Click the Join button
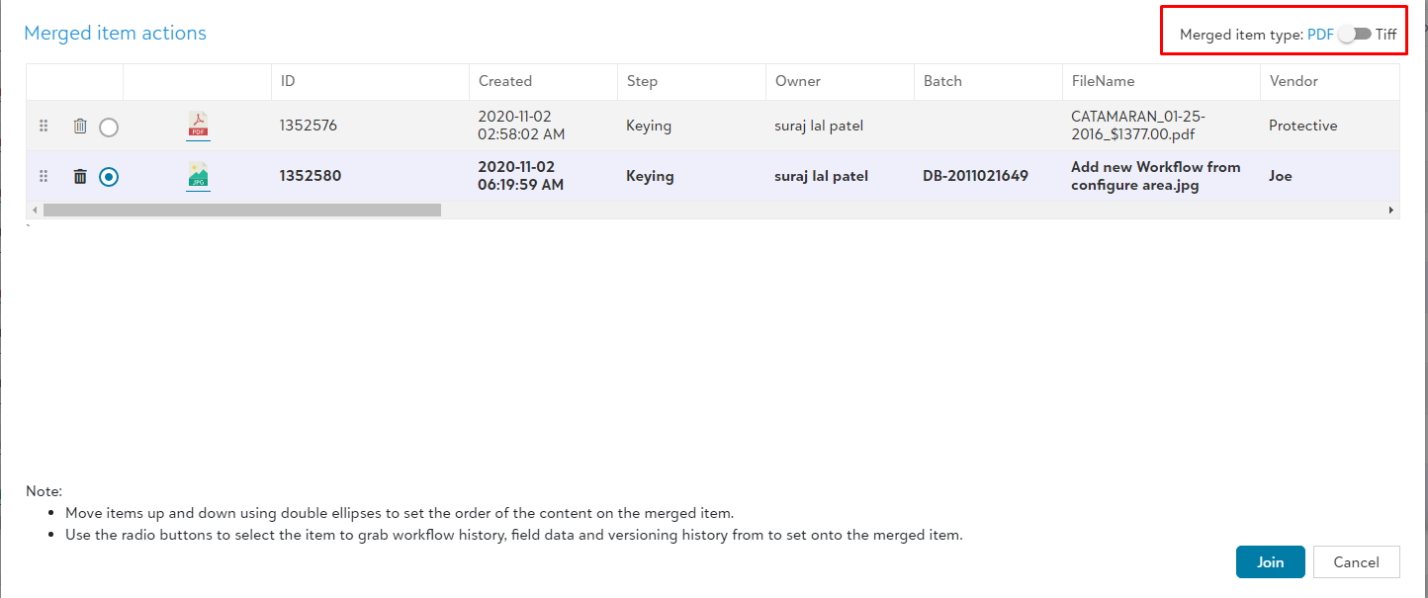The width and height of the screenshot is (1428, 598). [x=1270, y=562]
